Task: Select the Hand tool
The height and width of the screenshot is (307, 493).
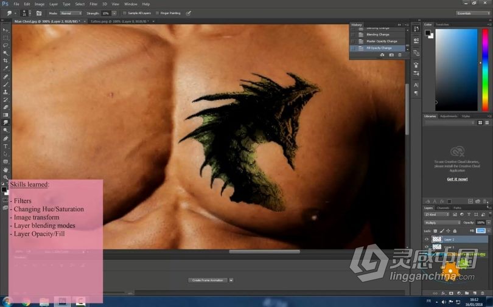Action: [x=5, y=170]
